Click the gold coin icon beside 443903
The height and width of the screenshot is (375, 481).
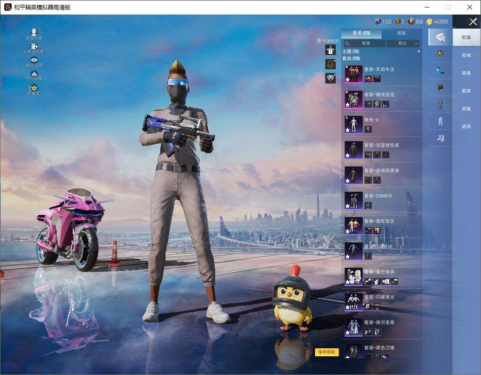(x=429, y=22)
